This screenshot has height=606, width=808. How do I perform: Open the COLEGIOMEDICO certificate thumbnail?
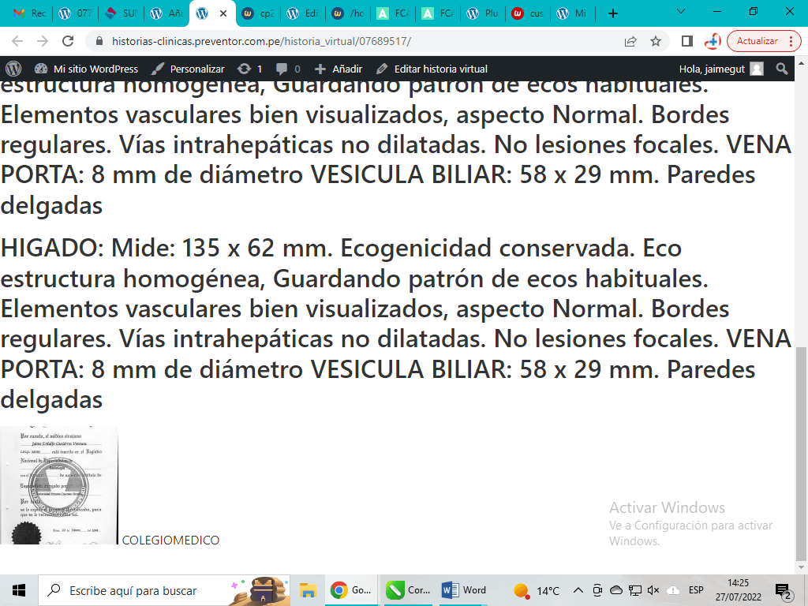pyautogui.click(x=58, y=485)
